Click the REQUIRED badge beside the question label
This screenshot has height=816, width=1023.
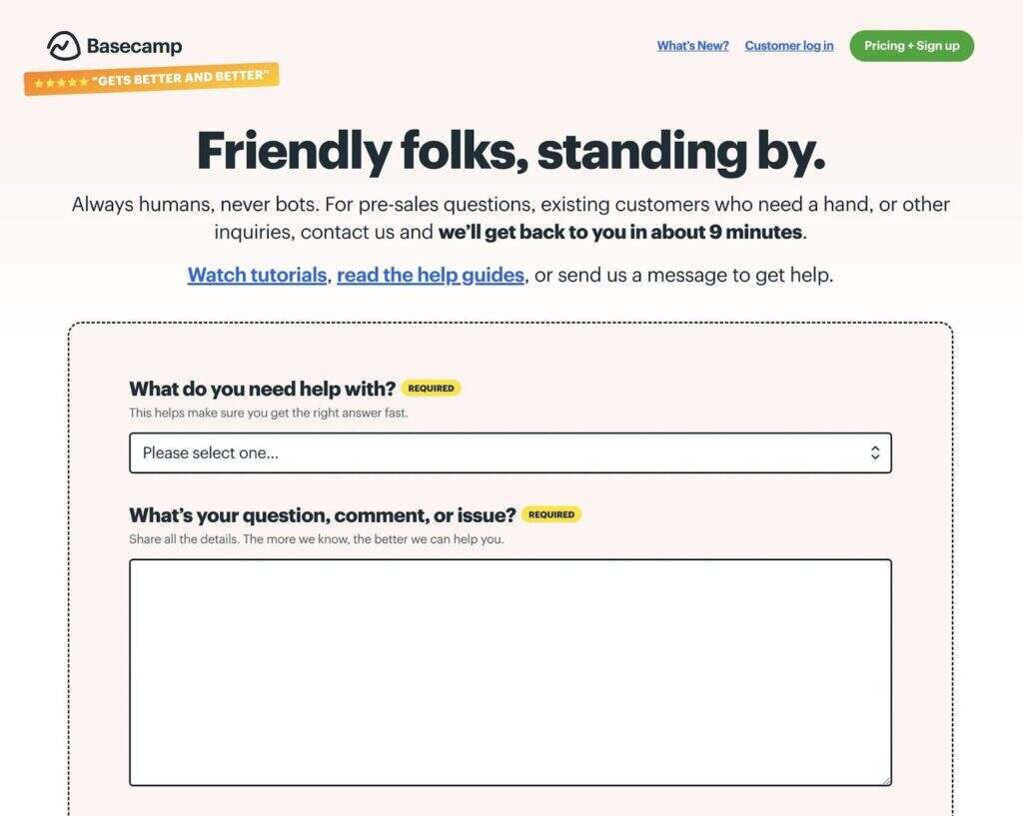click(x=550, y=514)
